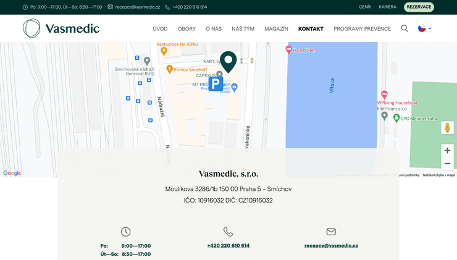Screen dimensions: 457x260
Task: Open the MAGAZÍN page
Action: [x=276, y=29]
